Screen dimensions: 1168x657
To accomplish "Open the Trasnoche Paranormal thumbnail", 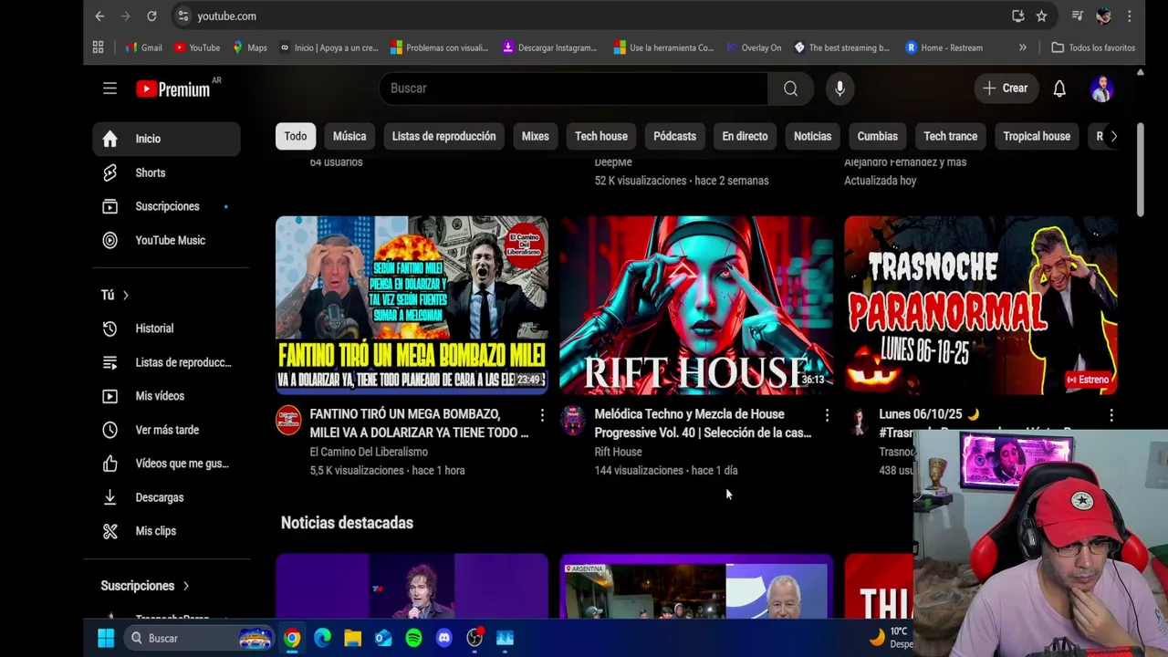I will point(981,305).
